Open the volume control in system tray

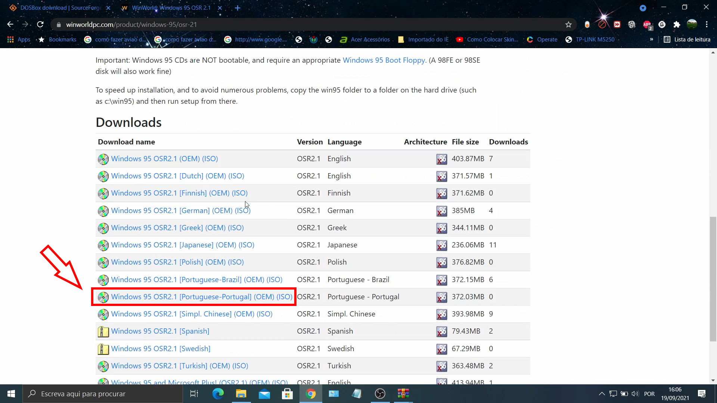(635, 394)
